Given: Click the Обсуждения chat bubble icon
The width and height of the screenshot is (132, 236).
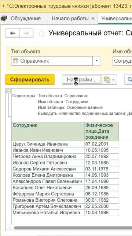Looking at the screenshot, I should click(4, 19).
